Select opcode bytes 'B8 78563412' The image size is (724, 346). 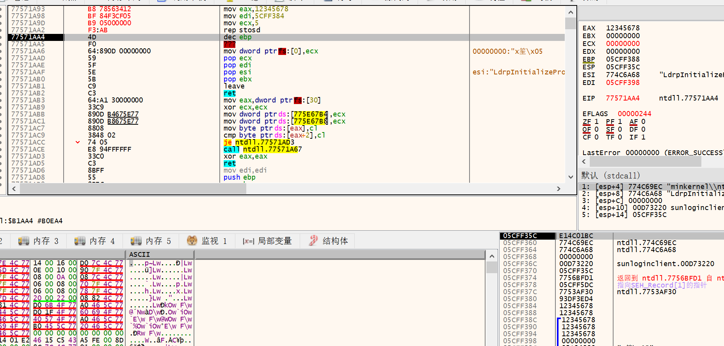pyautogui.click(x=109, y=9)
